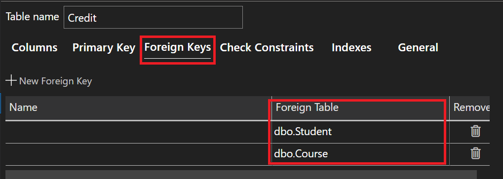
Task: Switch to the Columns tab
Action: point(35,48)
